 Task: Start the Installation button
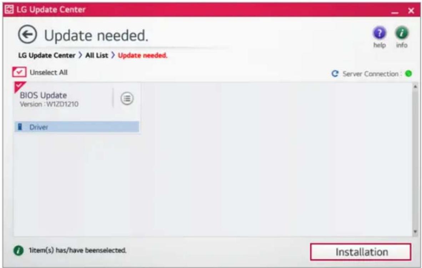tap(361, 252)
